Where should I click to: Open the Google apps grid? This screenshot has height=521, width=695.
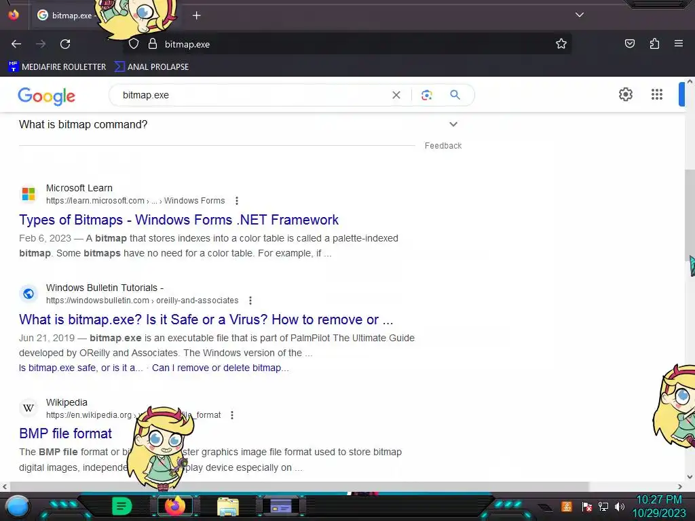click(657, 94)
